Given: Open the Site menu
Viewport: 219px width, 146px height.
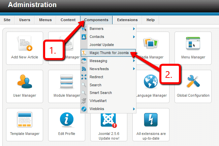Looking at the screenshot, I should (x=7, y=20).
